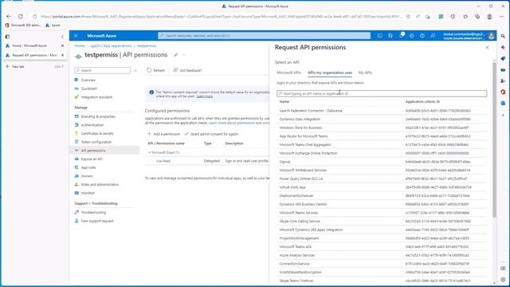The height and width of the screenshot is (287, 510).
Task: Open Cloud Shell from Azure header
Action: (x=379, y=36)
